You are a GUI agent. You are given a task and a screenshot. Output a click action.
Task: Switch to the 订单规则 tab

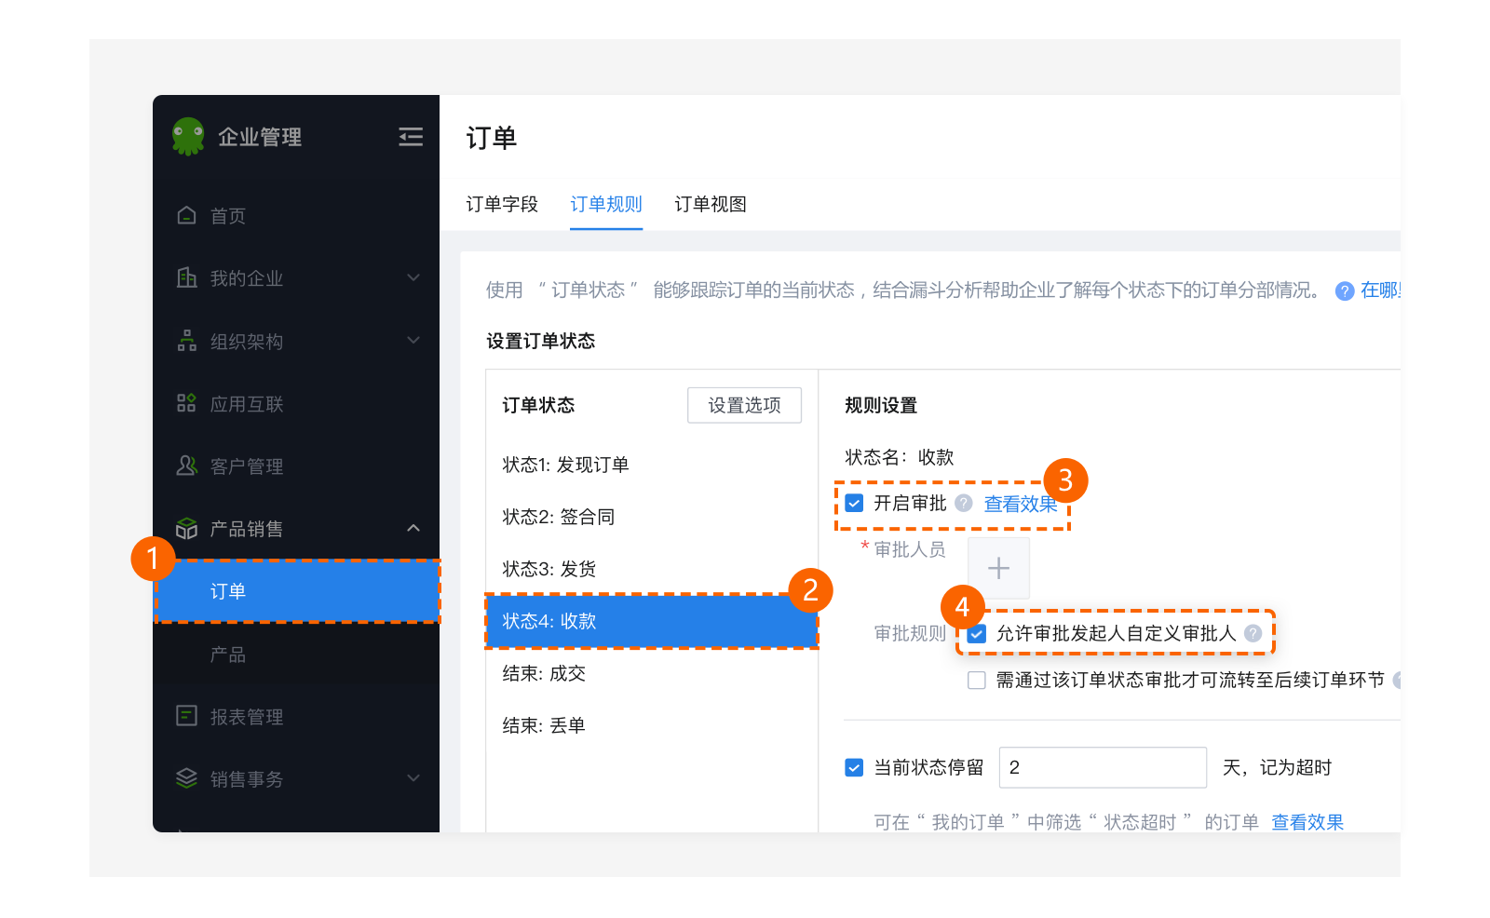click(606, 204)
